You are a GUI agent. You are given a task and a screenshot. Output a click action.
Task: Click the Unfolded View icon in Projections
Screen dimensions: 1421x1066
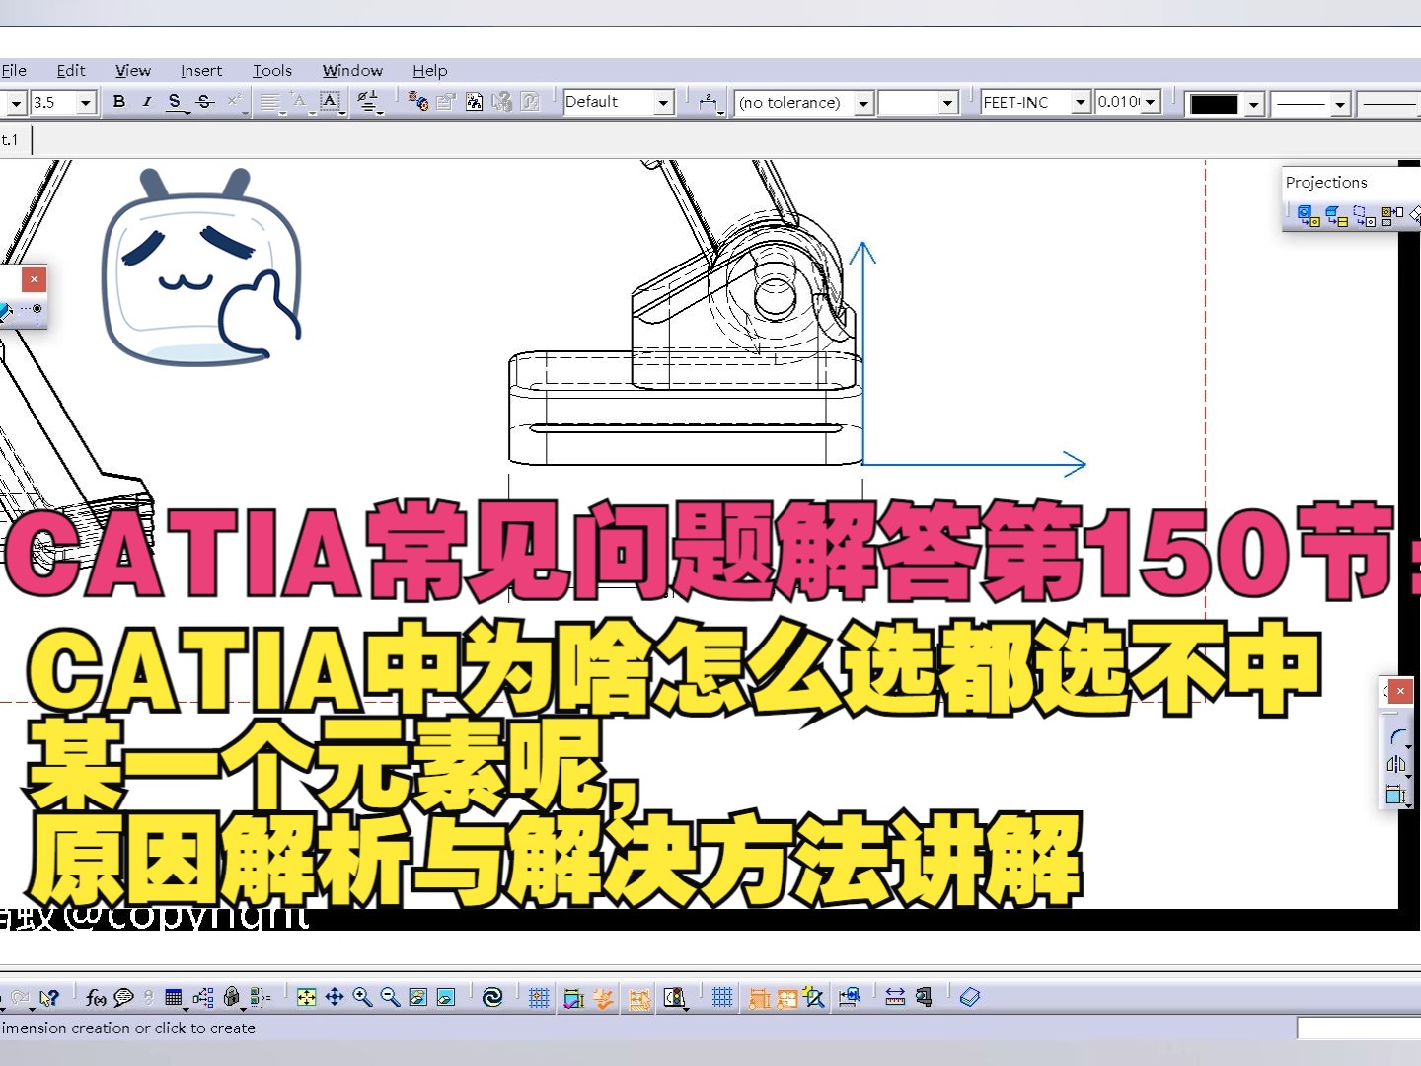coord(1337,215)
